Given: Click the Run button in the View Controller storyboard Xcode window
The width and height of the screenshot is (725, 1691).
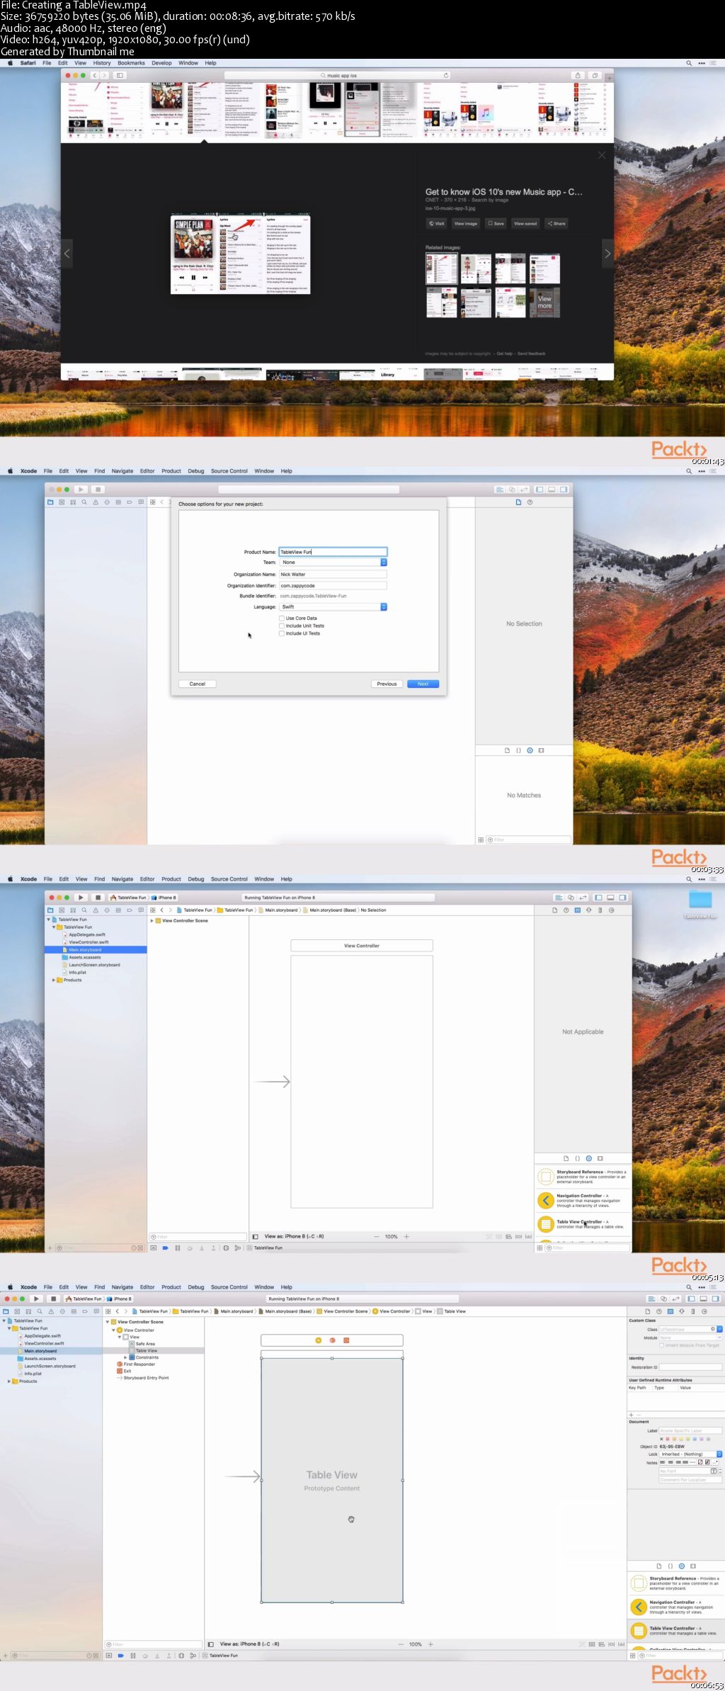Looking at the screenshot, I should (81, 898).
